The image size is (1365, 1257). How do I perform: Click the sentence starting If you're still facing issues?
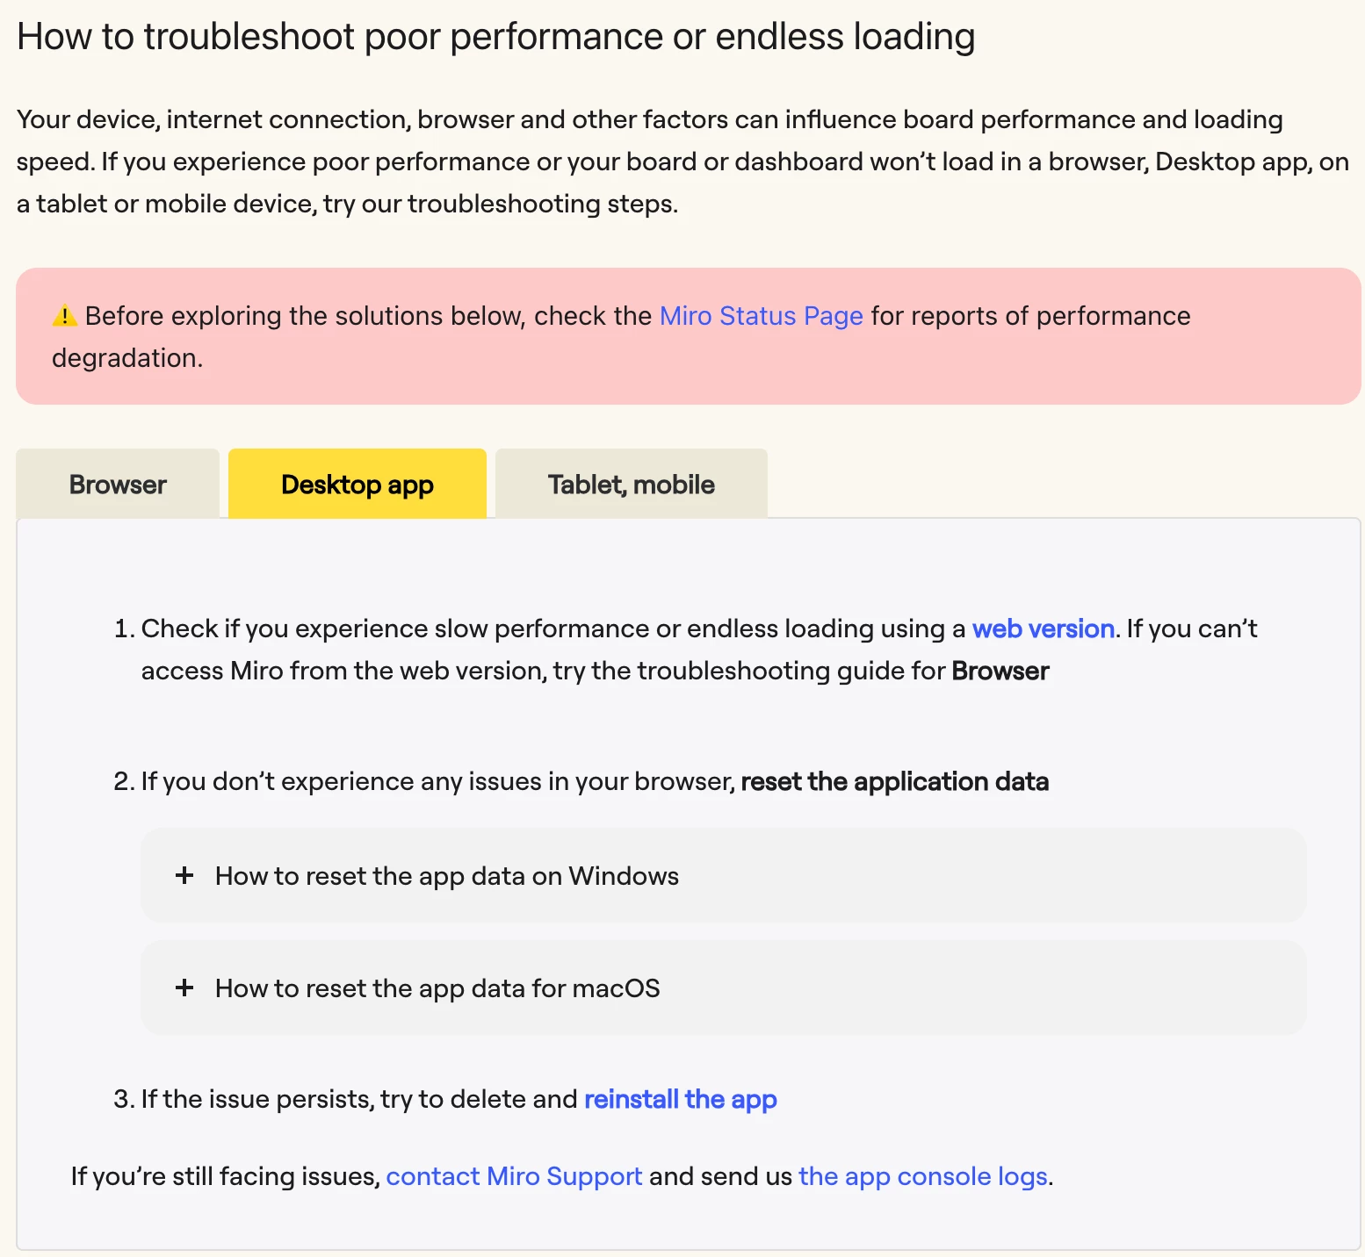tap(562, 1176)
